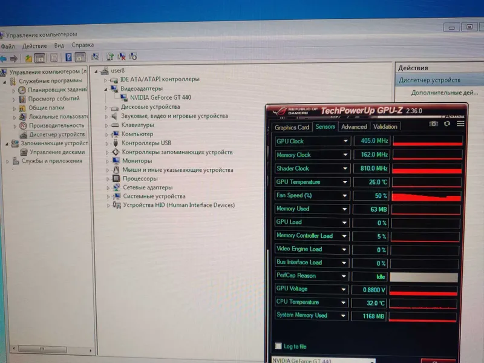Click the Процессоры chip icon

point(116,178)
